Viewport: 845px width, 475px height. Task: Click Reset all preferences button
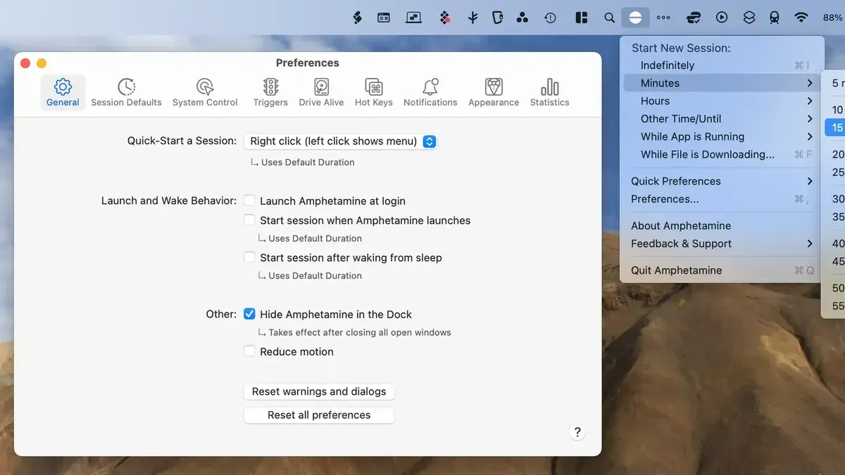[319, 415]
